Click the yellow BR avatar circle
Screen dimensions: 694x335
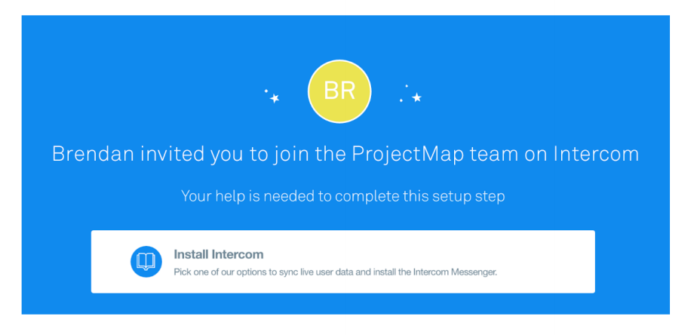point(339,91)
